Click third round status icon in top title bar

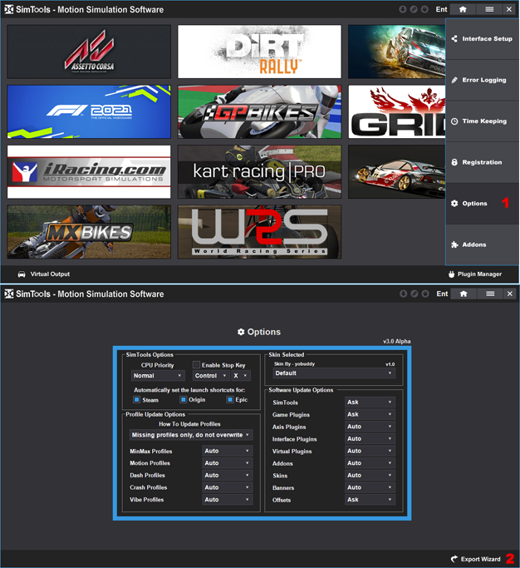pos(424,9)
